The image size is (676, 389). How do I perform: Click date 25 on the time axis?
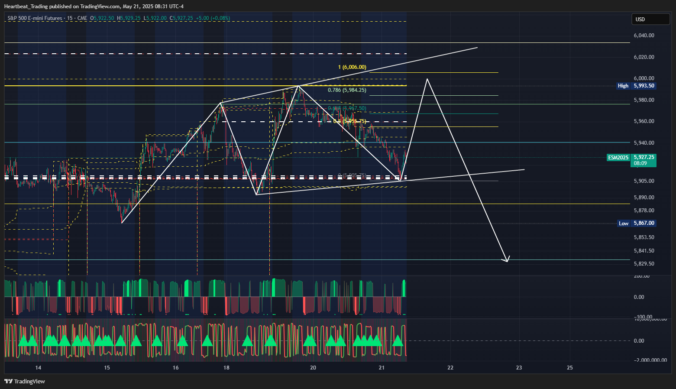click(x=570, y=368)
